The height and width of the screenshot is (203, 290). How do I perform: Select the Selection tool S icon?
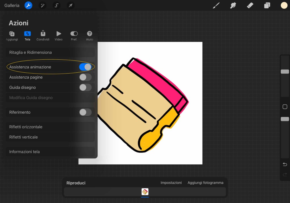point(57,5)
